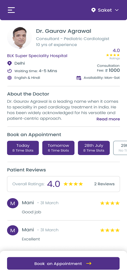Tap the Mani avatar on Excellent review
This screenshot has height=276, width=127.
[13, 230]
